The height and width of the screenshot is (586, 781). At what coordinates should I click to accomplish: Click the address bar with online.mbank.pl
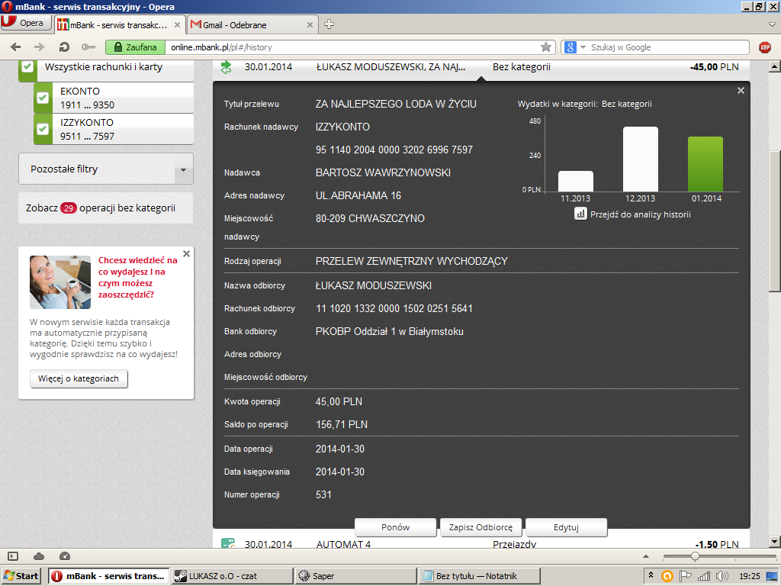click(354, 47)
